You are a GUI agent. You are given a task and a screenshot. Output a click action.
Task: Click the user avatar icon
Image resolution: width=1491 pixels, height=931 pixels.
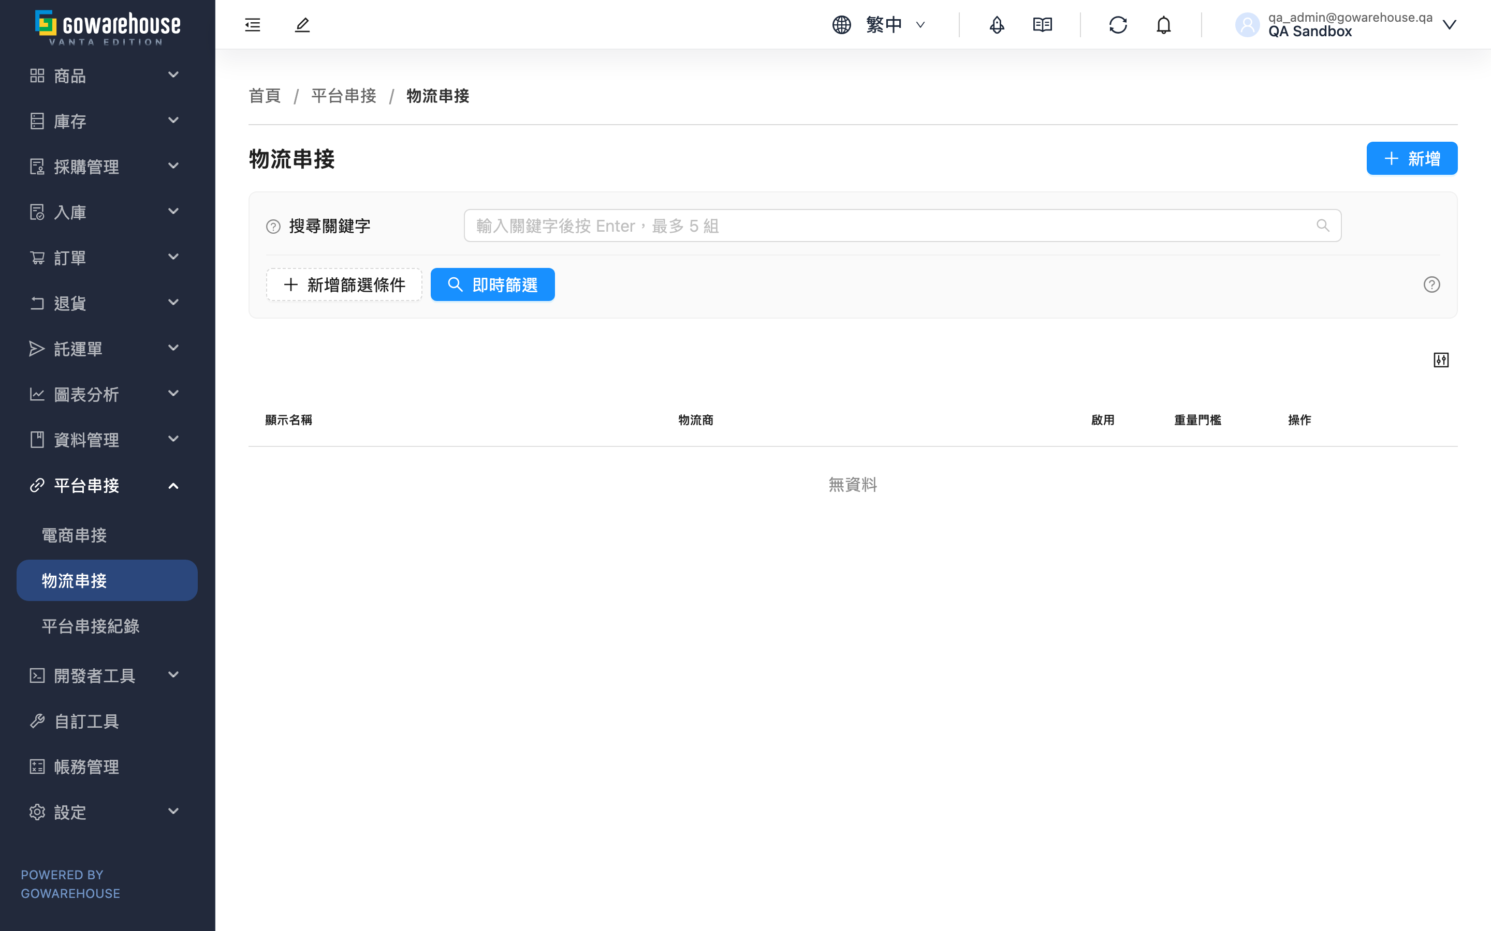tap(1248, 25)
